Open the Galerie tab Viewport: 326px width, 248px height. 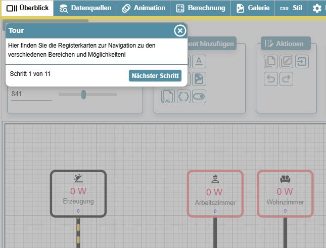click(252, 8)
